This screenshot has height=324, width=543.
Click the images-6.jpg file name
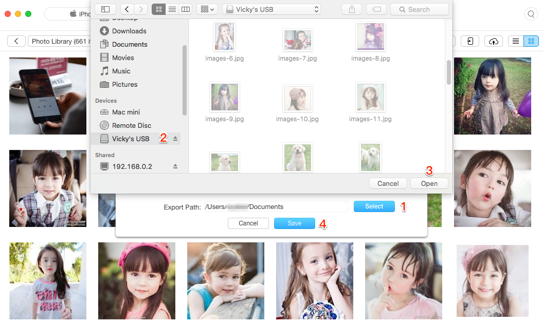tap(224, 59)
